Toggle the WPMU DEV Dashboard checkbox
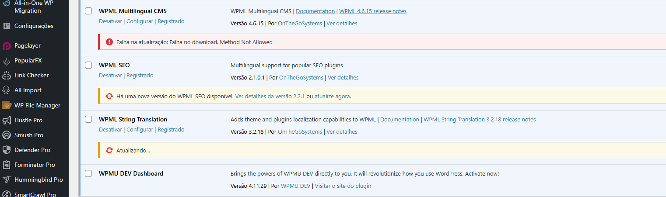 88,173
